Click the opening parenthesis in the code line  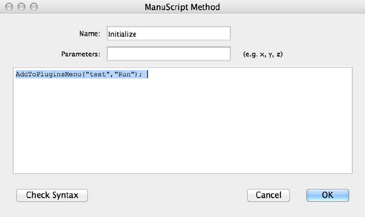[x=82, y=75]
